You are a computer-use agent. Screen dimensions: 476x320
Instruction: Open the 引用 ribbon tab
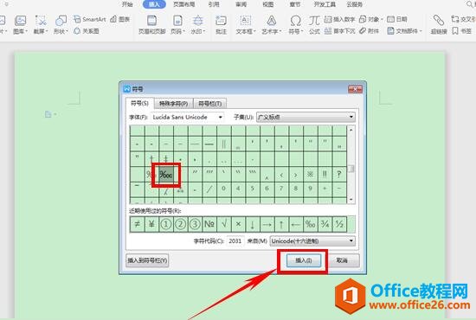coord(214,4)
